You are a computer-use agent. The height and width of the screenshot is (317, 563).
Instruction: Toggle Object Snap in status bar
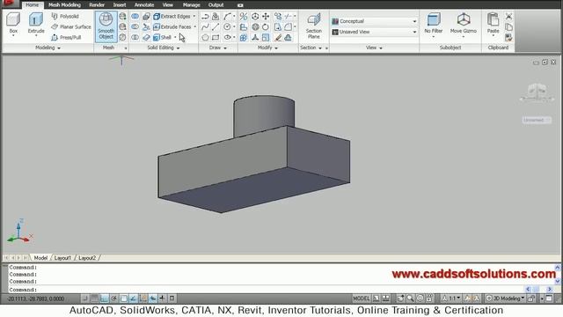123,299
